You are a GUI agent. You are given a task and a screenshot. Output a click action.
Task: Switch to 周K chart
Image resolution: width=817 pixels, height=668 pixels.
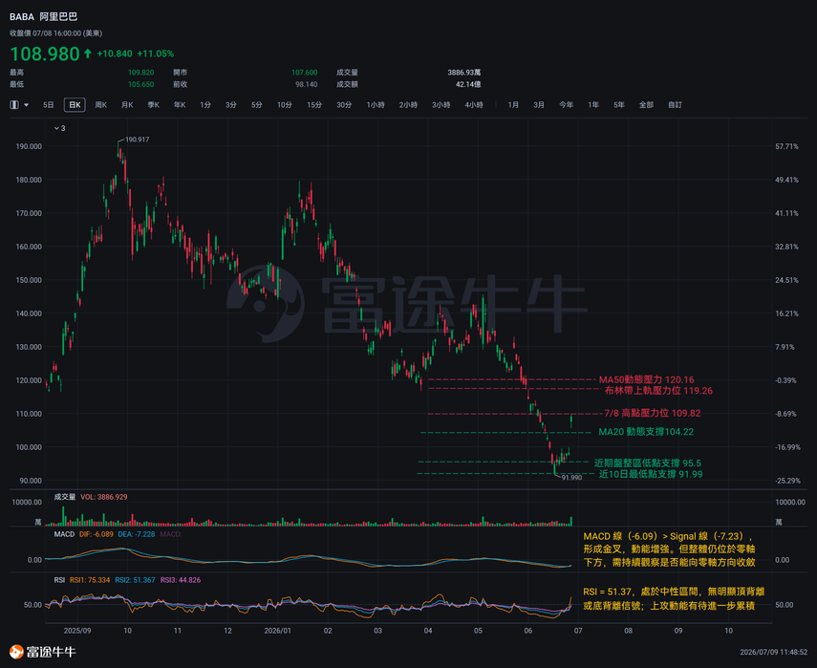click(101, 105)
